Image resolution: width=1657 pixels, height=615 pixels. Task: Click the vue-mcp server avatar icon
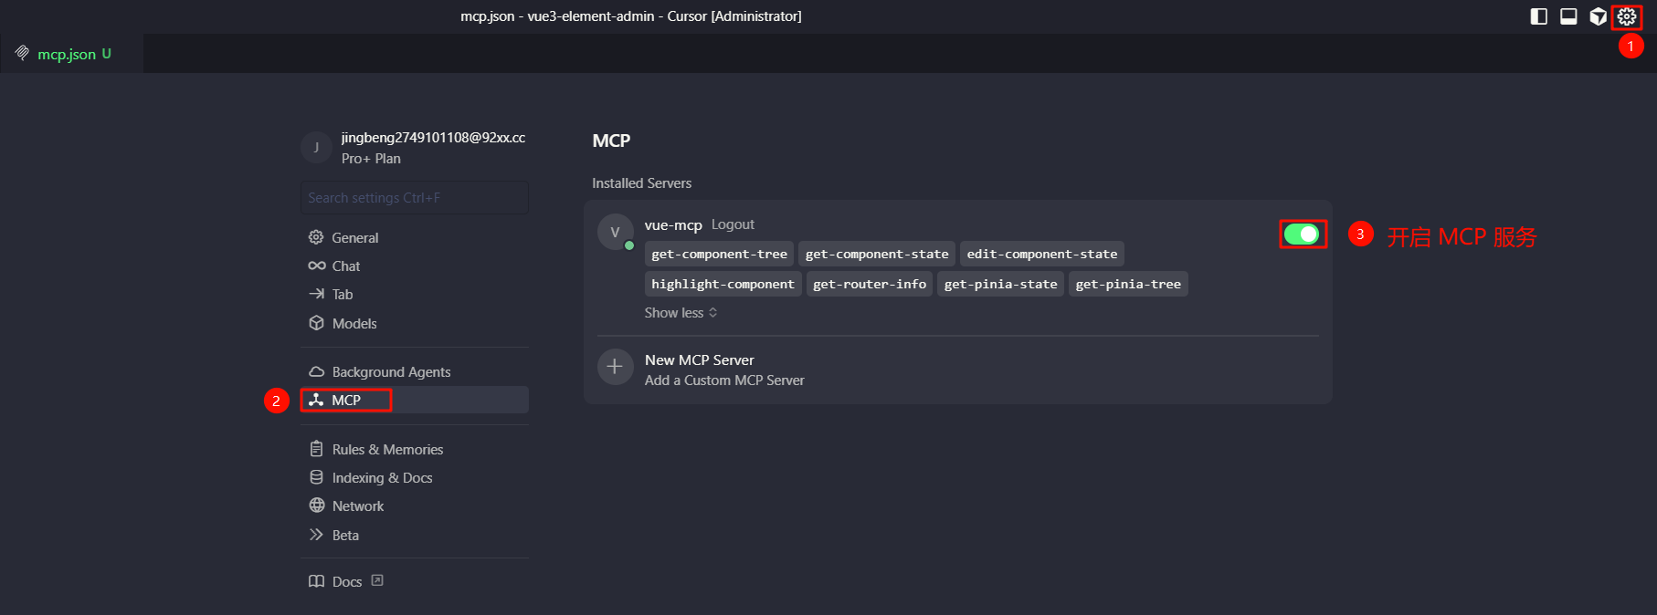(x=615, y=232)
